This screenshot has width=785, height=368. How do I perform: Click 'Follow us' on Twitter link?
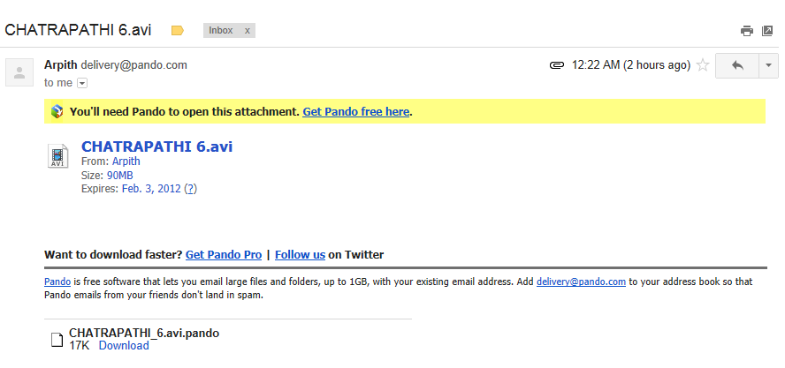[300, 254]
